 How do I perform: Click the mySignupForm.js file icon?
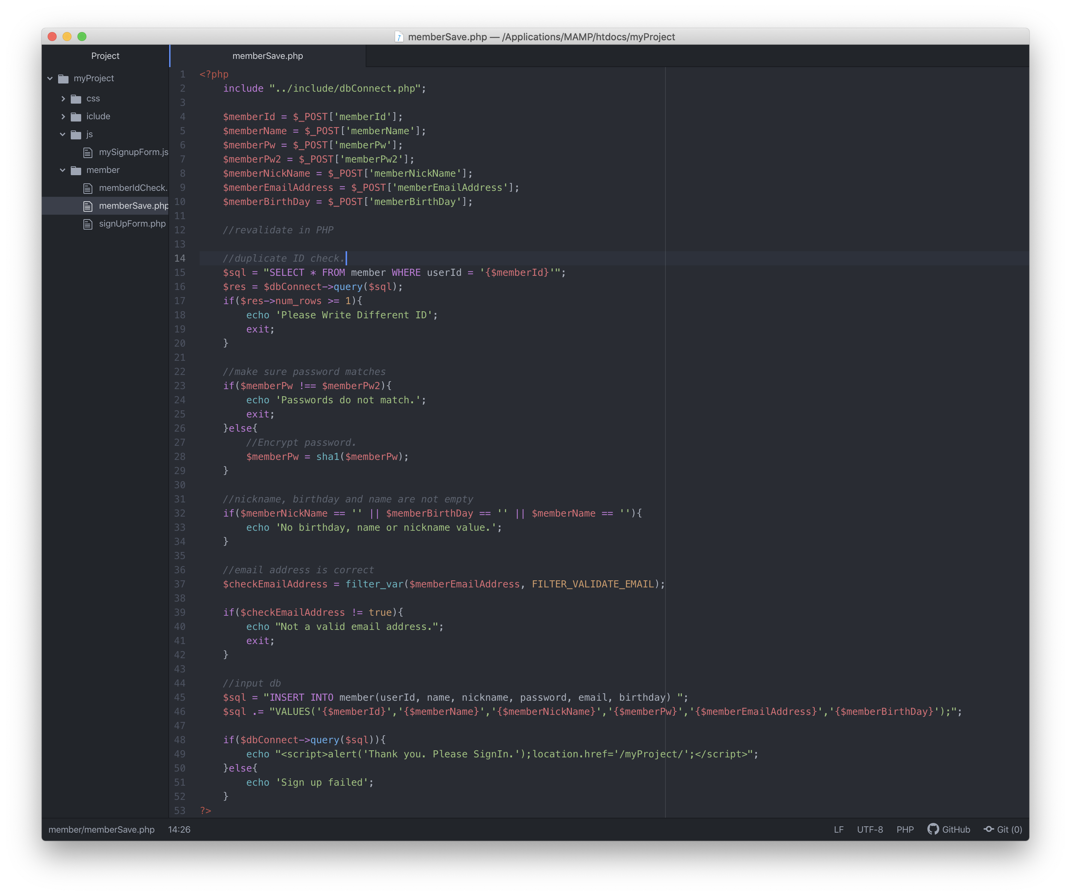[x=88, y=153]
